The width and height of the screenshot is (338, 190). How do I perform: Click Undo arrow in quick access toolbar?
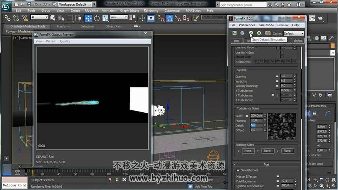point(36,4)
